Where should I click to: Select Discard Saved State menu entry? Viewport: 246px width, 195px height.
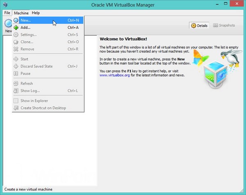(x=48, y=67)
